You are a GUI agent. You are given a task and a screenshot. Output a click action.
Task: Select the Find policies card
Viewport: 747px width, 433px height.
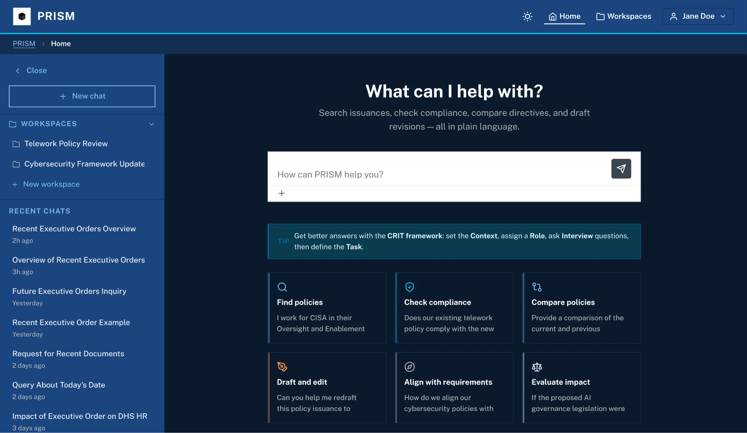(x=327, y=308)
